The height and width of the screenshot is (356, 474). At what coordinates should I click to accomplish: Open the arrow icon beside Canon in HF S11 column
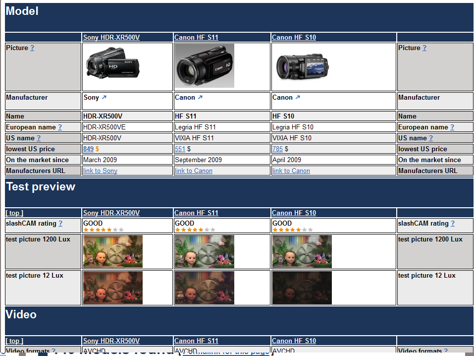coord(200,97)
